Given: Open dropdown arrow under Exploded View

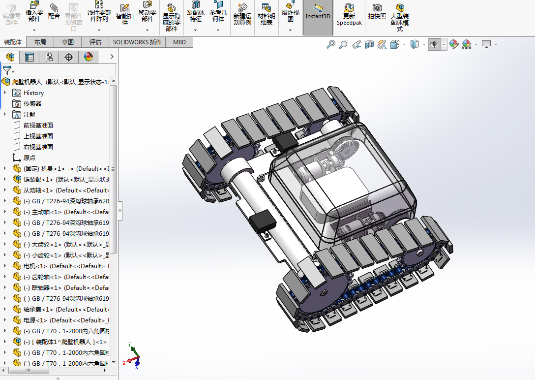Looking at the screenshot, I should pos(290,31).
